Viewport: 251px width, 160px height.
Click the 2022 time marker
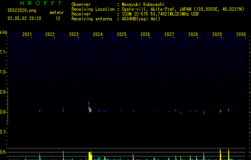pyautogui.click(x=50, y=34)
